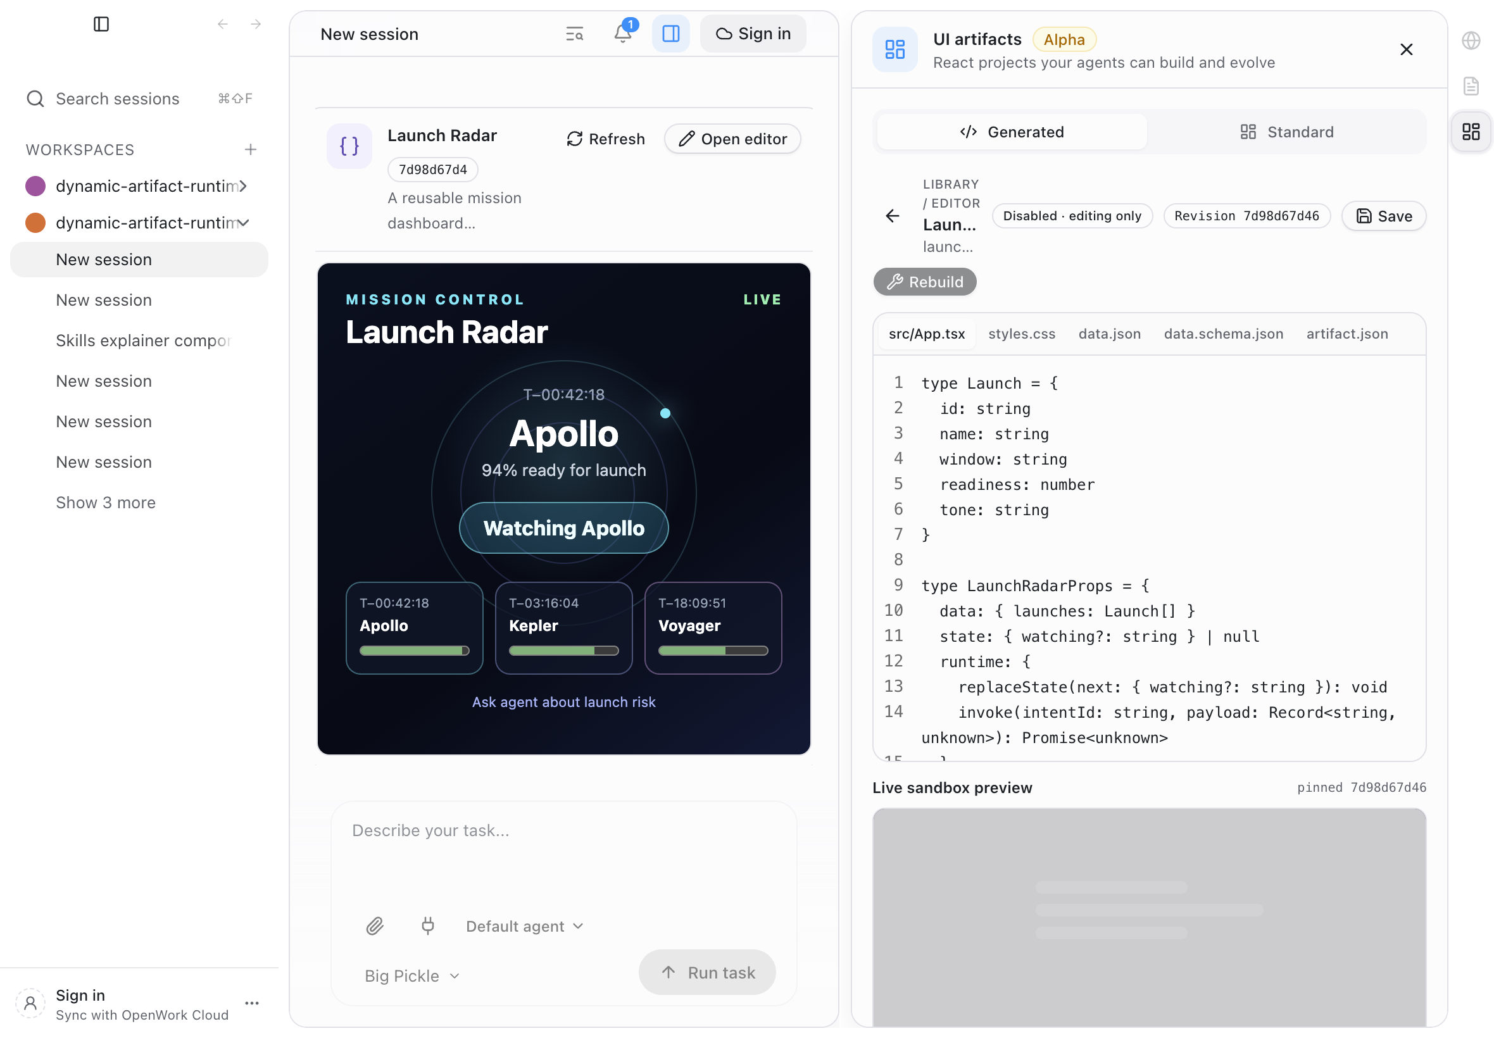Close the UI artifacts panel
Viewport: 1494px width, 1038px height.
pyautogui.click(x=1405, y=49)
